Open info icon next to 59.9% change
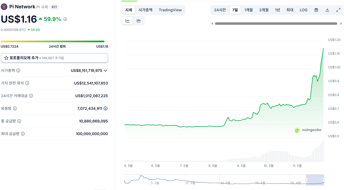This screenshot has width=344, height=190. [x=65, y=19]
